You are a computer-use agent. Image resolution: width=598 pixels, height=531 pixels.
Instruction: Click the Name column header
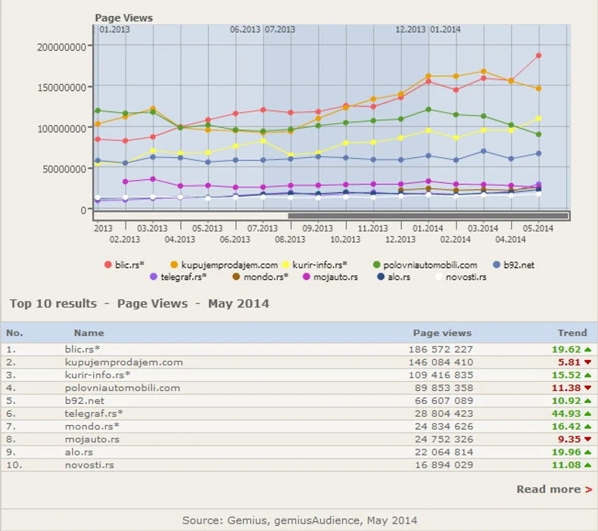click(89, 333)
